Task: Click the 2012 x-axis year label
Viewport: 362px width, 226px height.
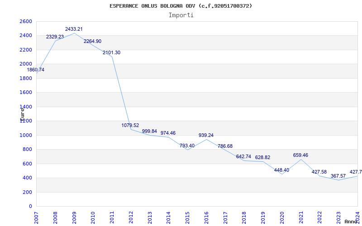Action: pyautogui.click(x=131, y=217)
